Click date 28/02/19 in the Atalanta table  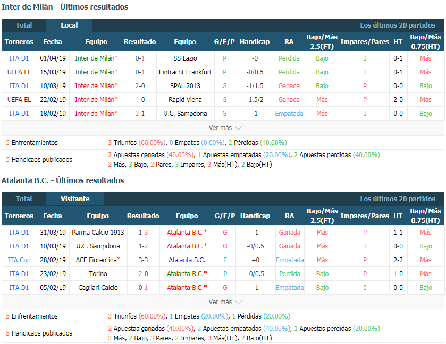(x=53, y=260)
